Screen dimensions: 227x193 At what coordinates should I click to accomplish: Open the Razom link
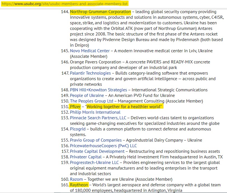coord(76,179)
